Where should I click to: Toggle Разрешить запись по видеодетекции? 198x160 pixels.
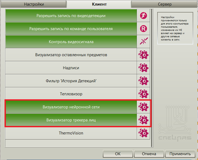pyautogui.click(x=71, y=16)
